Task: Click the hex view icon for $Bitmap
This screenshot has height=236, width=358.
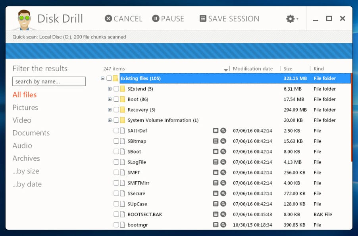Action: coord(216,141)
